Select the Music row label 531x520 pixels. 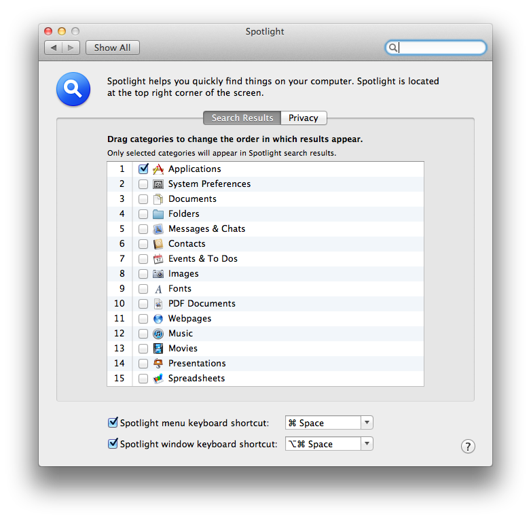click(x=181, y=334)
